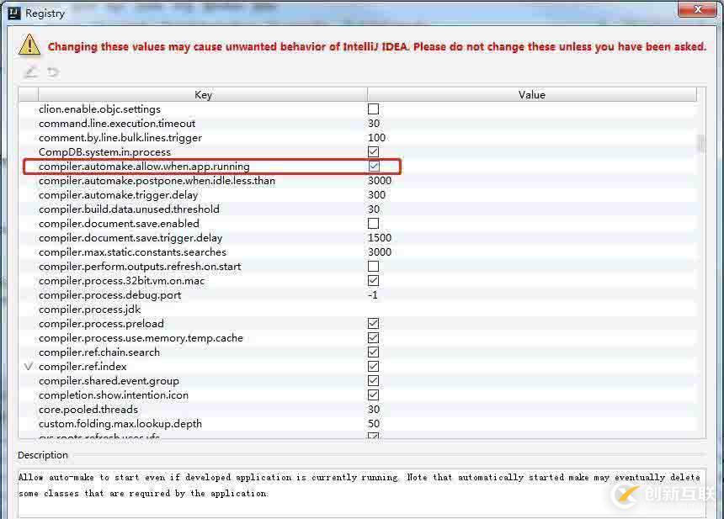Click value -1 of compiler.process.debug.port

pyautogui.click(x=373, y=294)
